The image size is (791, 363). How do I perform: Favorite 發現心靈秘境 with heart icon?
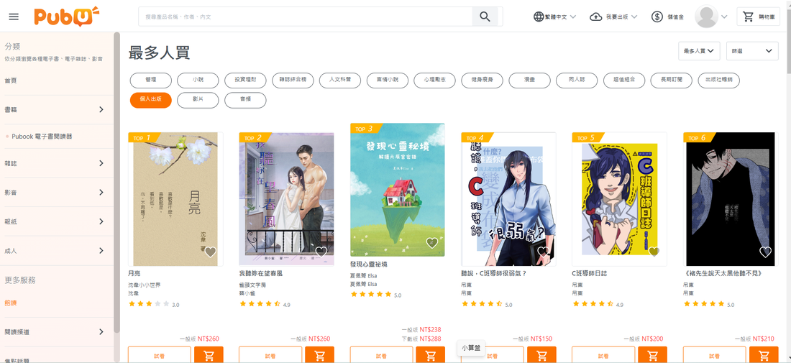click(x=432, y=243)
